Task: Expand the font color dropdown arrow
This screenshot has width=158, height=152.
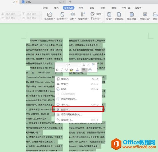Action: coord(80,70)
